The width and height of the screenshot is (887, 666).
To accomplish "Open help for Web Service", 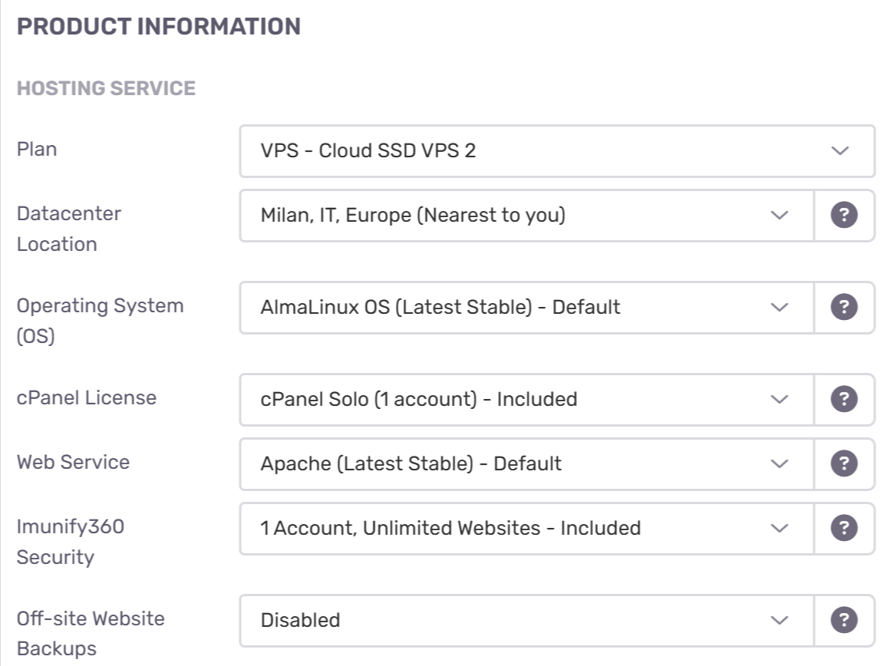I will 844,463.
